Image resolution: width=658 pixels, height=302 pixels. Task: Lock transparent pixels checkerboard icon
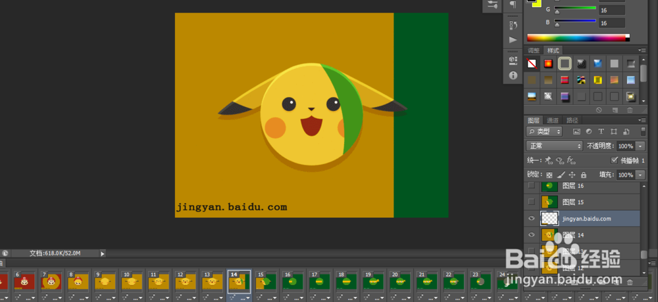(549, 175)
